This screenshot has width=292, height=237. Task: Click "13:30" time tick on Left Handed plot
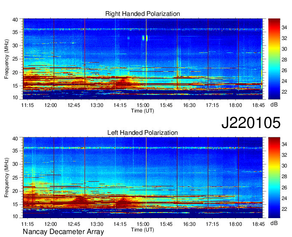coord(97,224)
